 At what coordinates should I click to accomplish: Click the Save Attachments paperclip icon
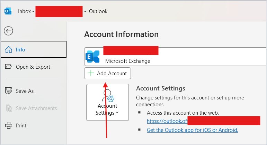[9, 108]
